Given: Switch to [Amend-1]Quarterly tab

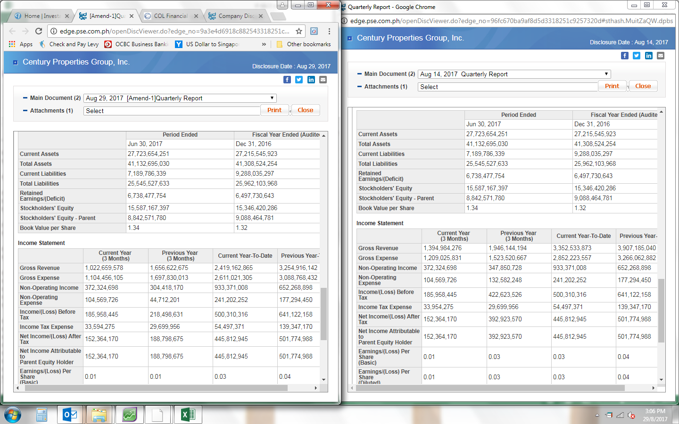Looking at the screenshot, I should (x=107, y=16).
